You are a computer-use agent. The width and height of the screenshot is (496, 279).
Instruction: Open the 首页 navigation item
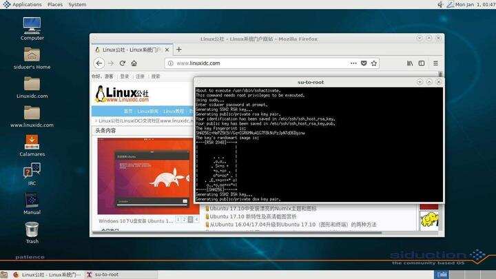coord(128,112)
